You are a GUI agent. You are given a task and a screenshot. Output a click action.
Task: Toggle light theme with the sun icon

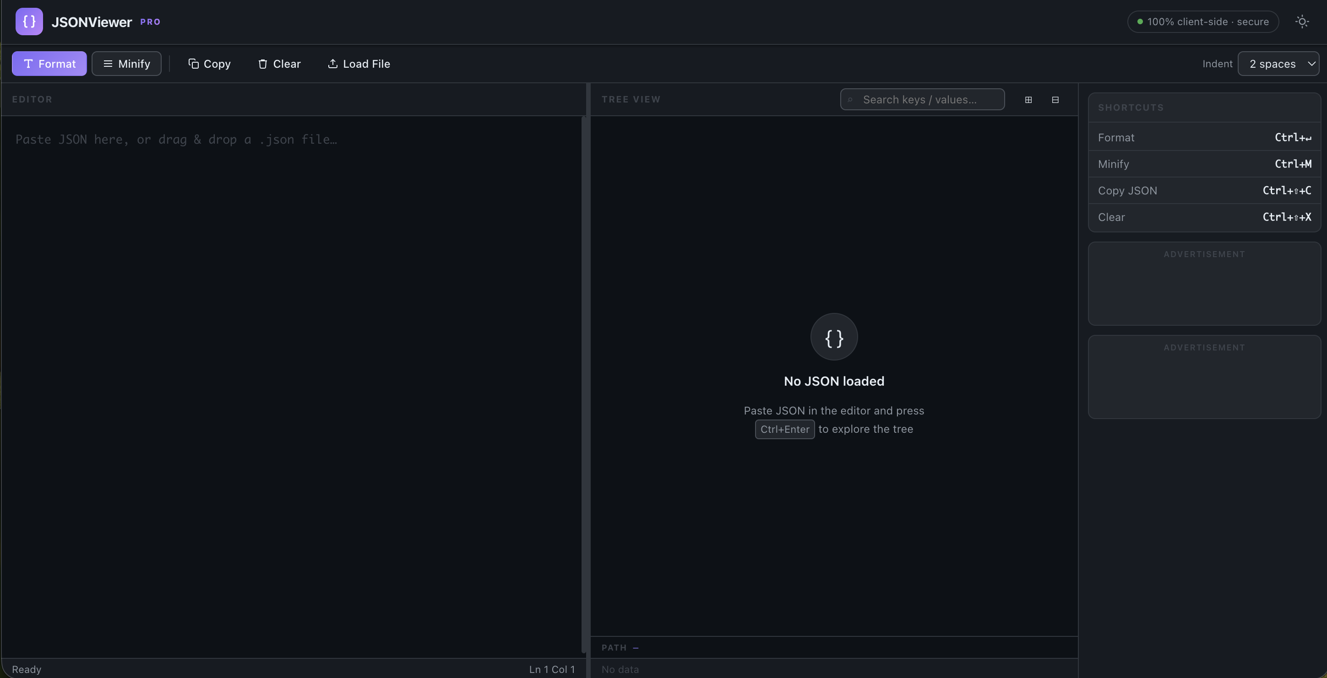point(1302,22)
